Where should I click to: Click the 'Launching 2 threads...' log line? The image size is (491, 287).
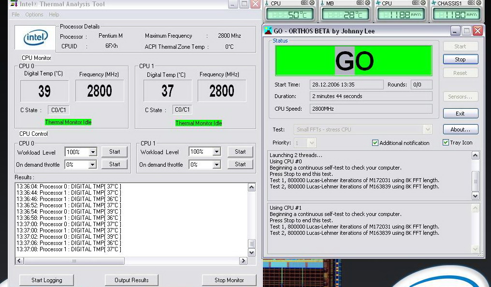(296, 155)
